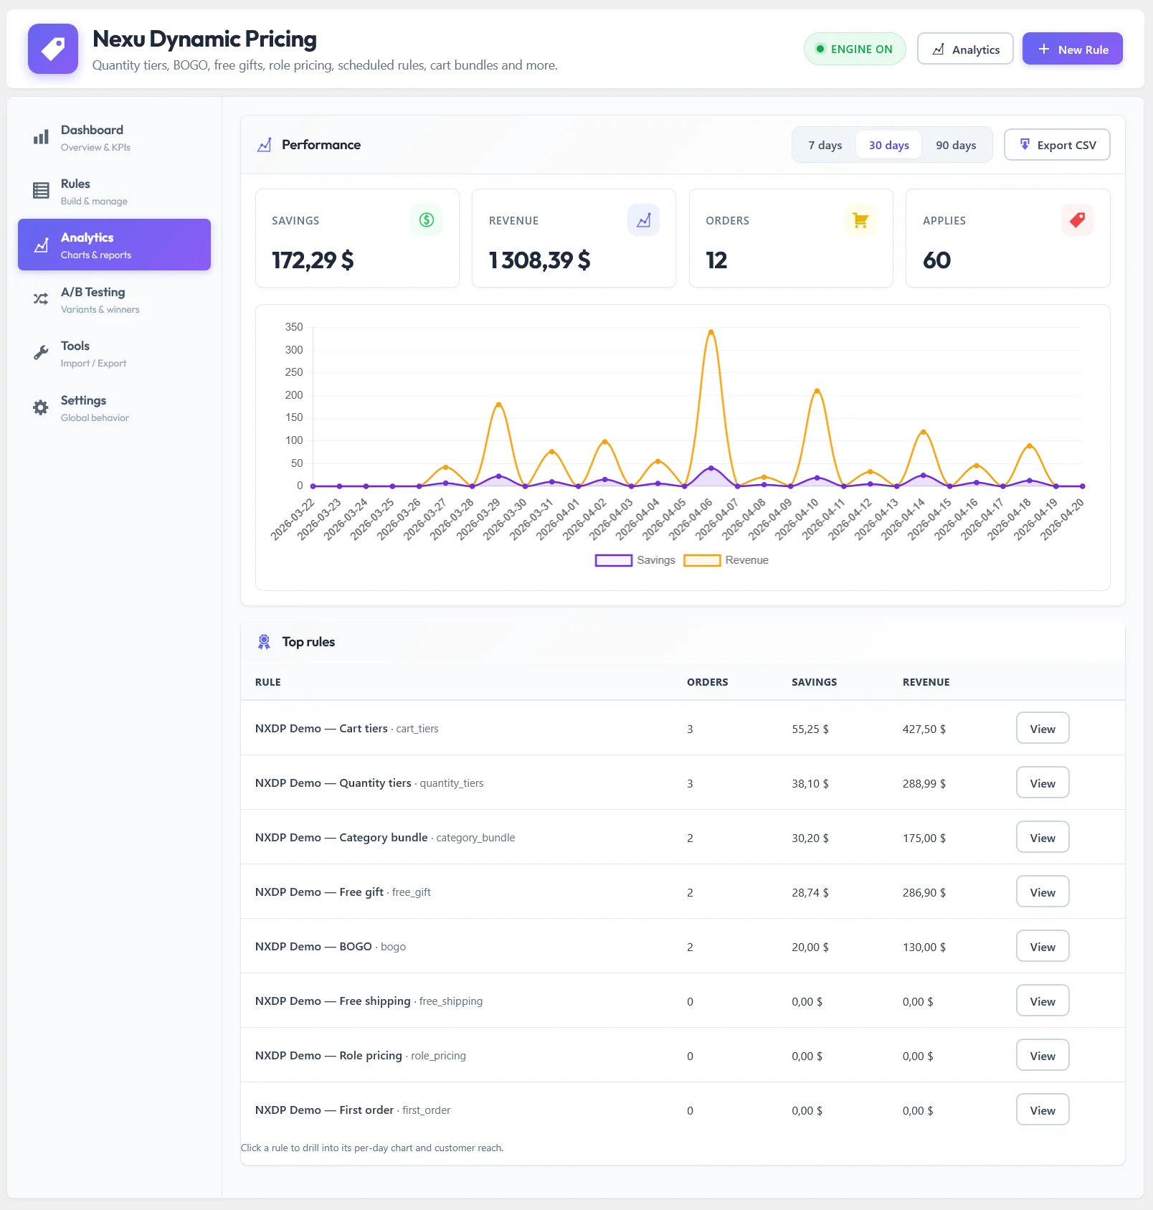The image size is (1153, 1210).
Task: Open the A/B Testing menu item
Action: [x=114, y=299]
